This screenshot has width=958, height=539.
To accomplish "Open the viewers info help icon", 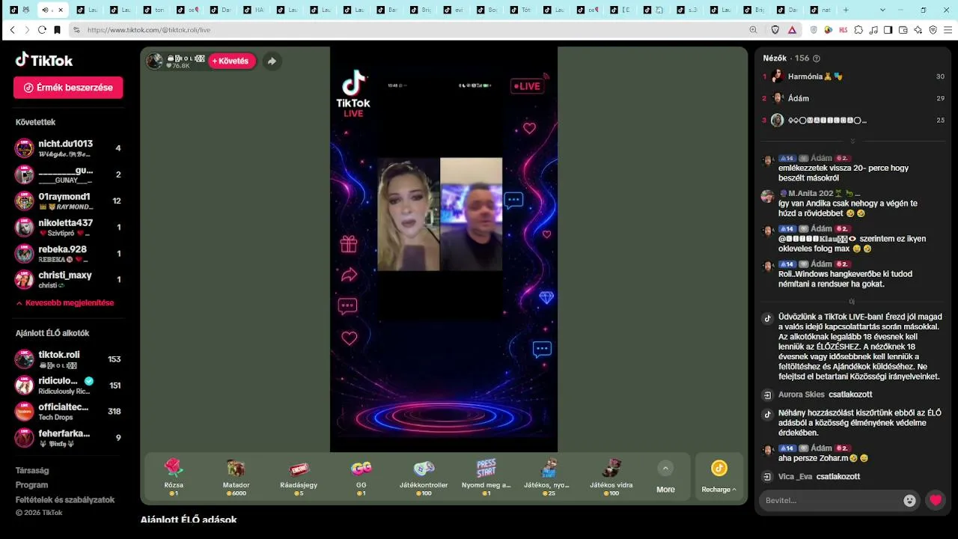I will tap(817, 58).
